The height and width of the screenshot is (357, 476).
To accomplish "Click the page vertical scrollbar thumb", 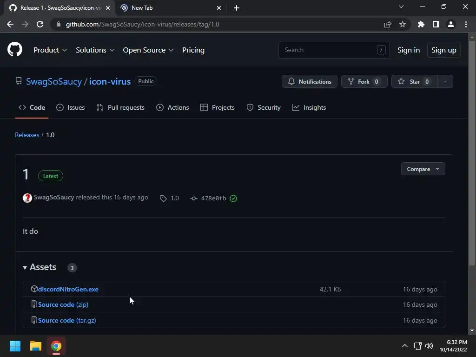I will [472, 153].
